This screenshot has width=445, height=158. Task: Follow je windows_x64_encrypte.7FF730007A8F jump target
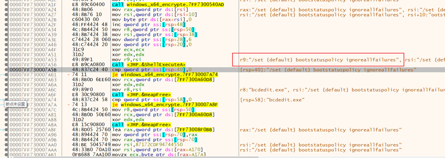[x=168, y=105]
